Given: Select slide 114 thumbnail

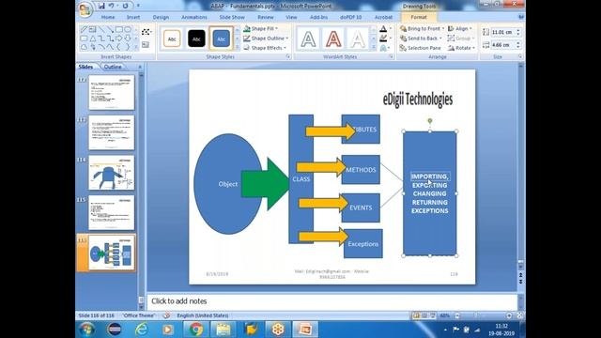Looking at the screenshot, I should coord(112,173).
